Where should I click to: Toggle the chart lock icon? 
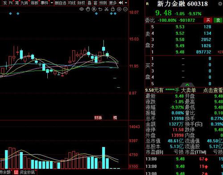coord(113,9)
